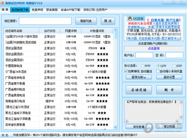Select the 海南省海口电信 row
187x138 pixels.
(x=58, y=101)
